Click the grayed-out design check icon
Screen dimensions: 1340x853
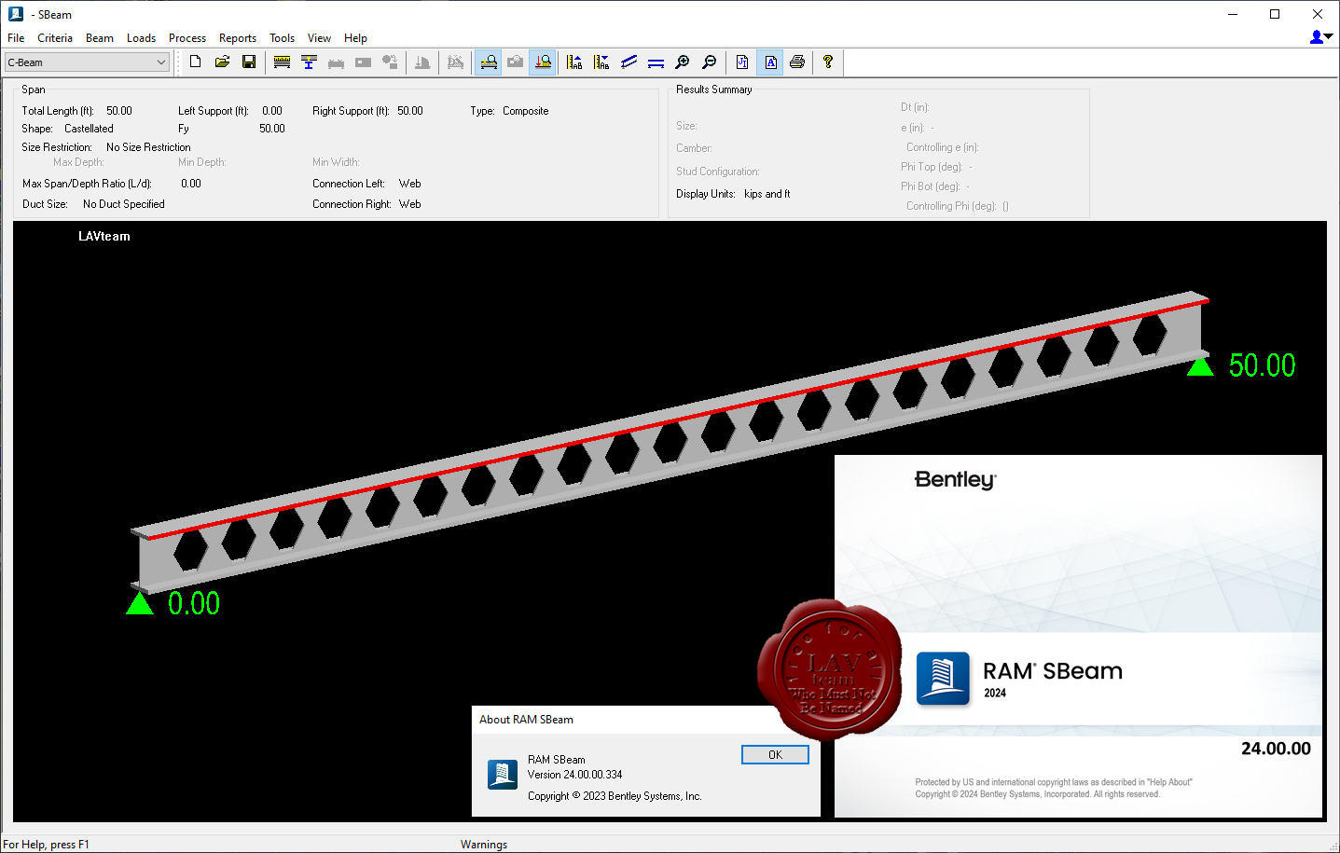pos(455,62)
